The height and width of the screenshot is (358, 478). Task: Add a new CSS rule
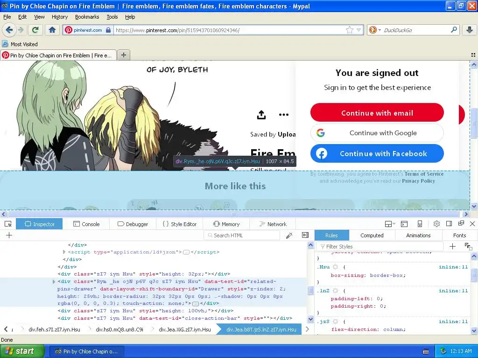coord(452,246)
